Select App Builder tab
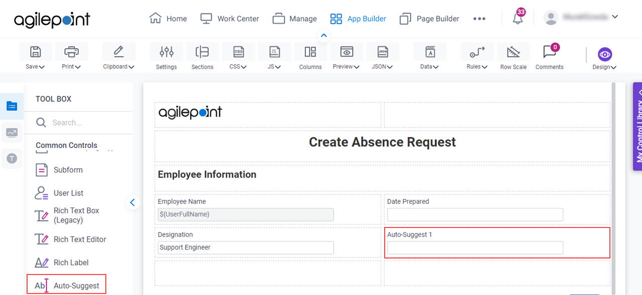 coord(358,18)
